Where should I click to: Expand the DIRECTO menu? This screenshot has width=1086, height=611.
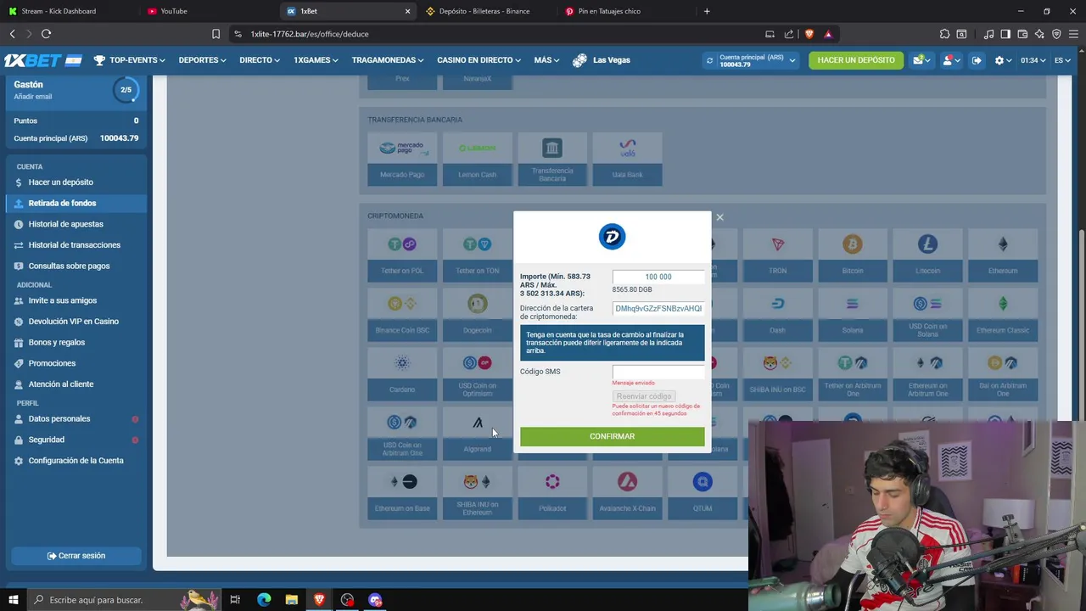260,60
